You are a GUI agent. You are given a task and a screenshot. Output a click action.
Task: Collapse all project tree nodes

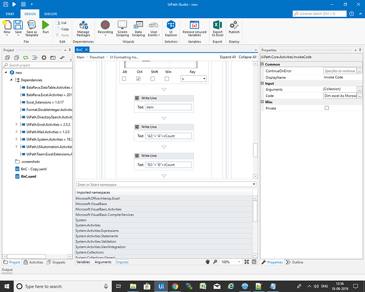click(16, 57)
